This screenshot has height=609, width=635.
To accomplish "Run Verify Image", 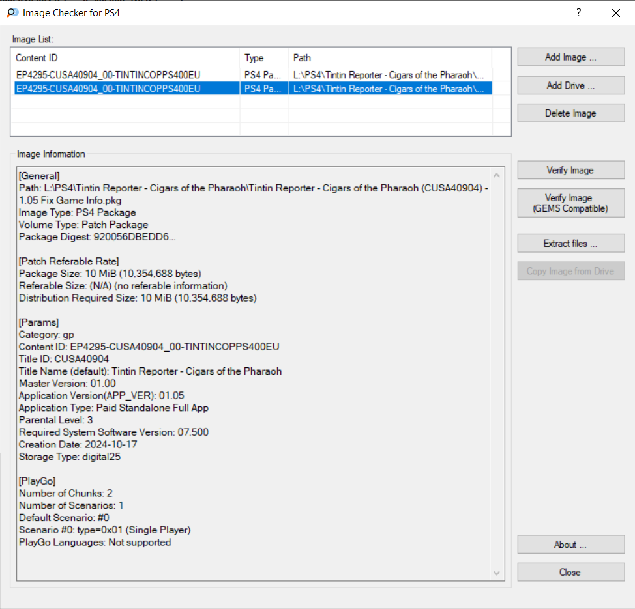I will point(570,171).
